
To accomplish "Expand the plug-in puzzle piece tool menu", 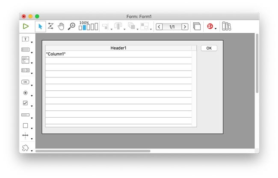I will coord(32,151).
